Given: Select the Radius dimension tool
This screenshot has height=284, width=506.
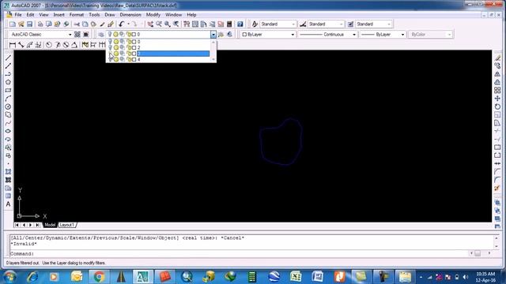Looking at the screenshot, I should pyautogui.click(x=49, y=45).
